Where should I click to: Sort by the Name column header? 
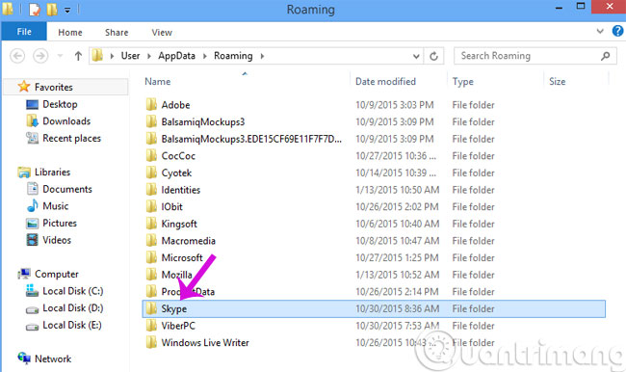[158, 82]
